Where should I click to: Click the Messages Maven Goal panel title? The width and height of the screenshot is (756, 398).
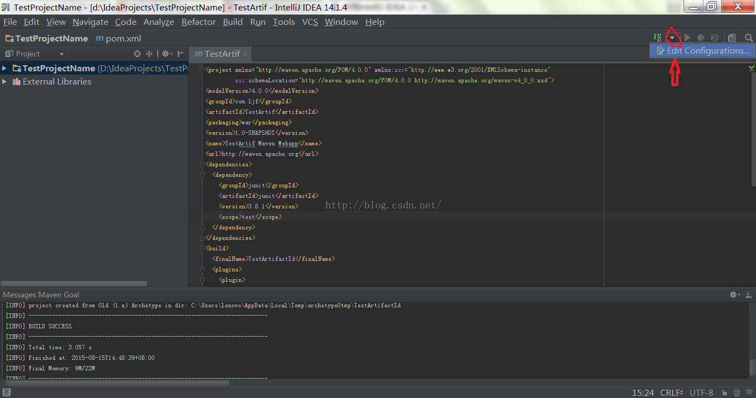[x=41, y=295]
